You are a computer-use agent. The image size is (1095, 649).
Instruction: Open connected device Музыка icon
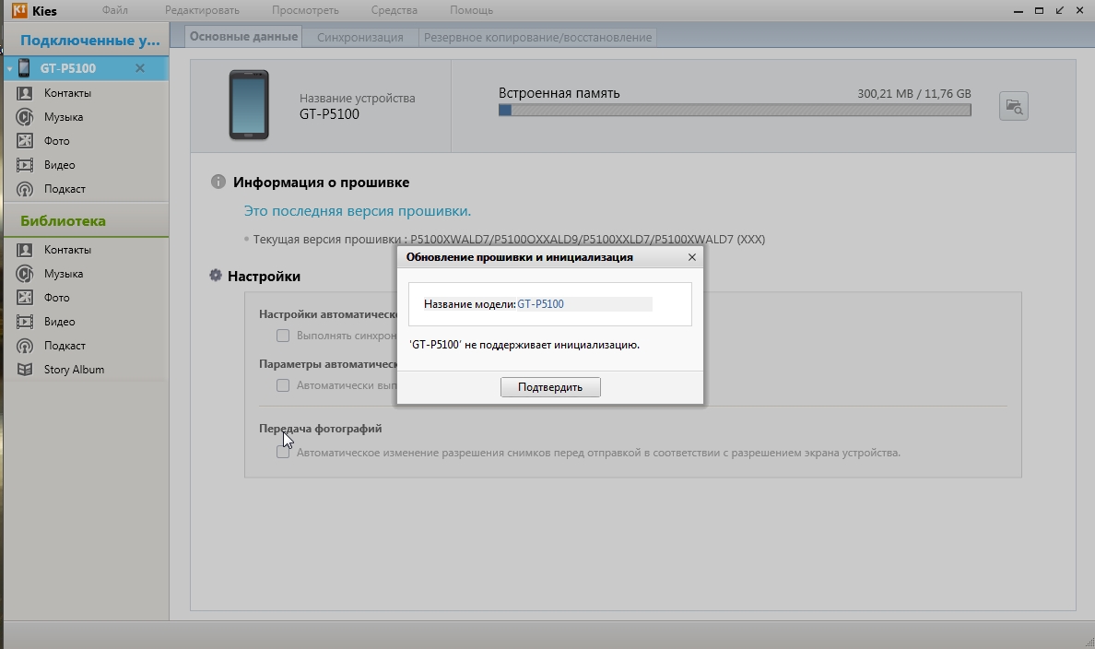(25, 117)
